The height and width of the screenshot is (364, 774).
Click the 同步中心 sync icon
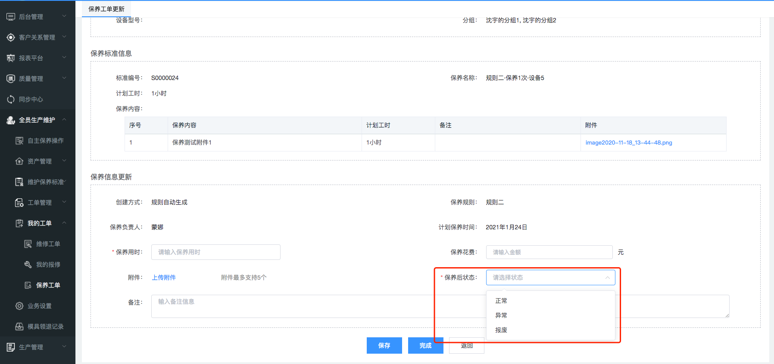pyautogui.click(x=11, y=99)
